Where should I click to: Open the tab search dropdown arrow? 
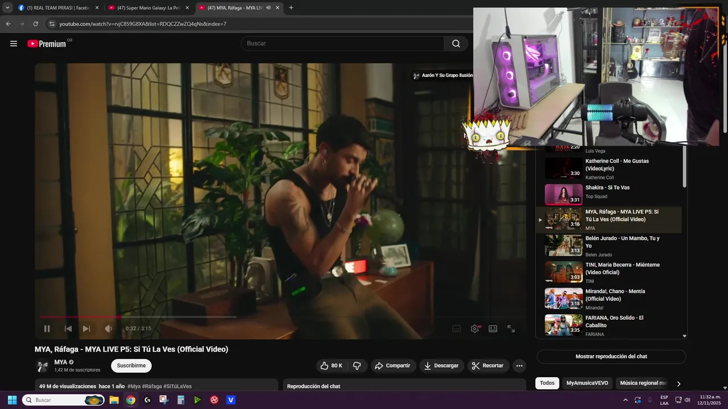[x=7, y=8]
